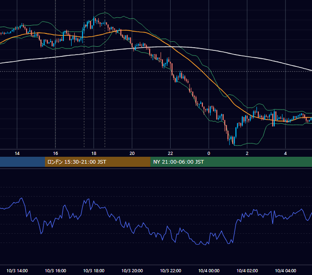Click the 10/3 14:00 time label
The width and height of the screenshot is (312, 275).
tap(17, 270)
